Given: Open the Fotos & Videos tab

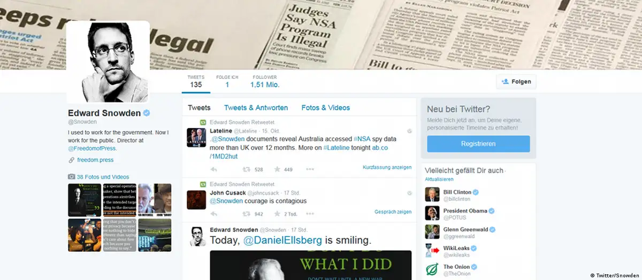Looking at the screenshot, I should [x=325, y=108].
